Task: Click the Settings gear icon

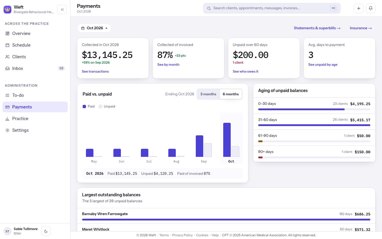Action: pyautogui.click(x=7, y=130)
